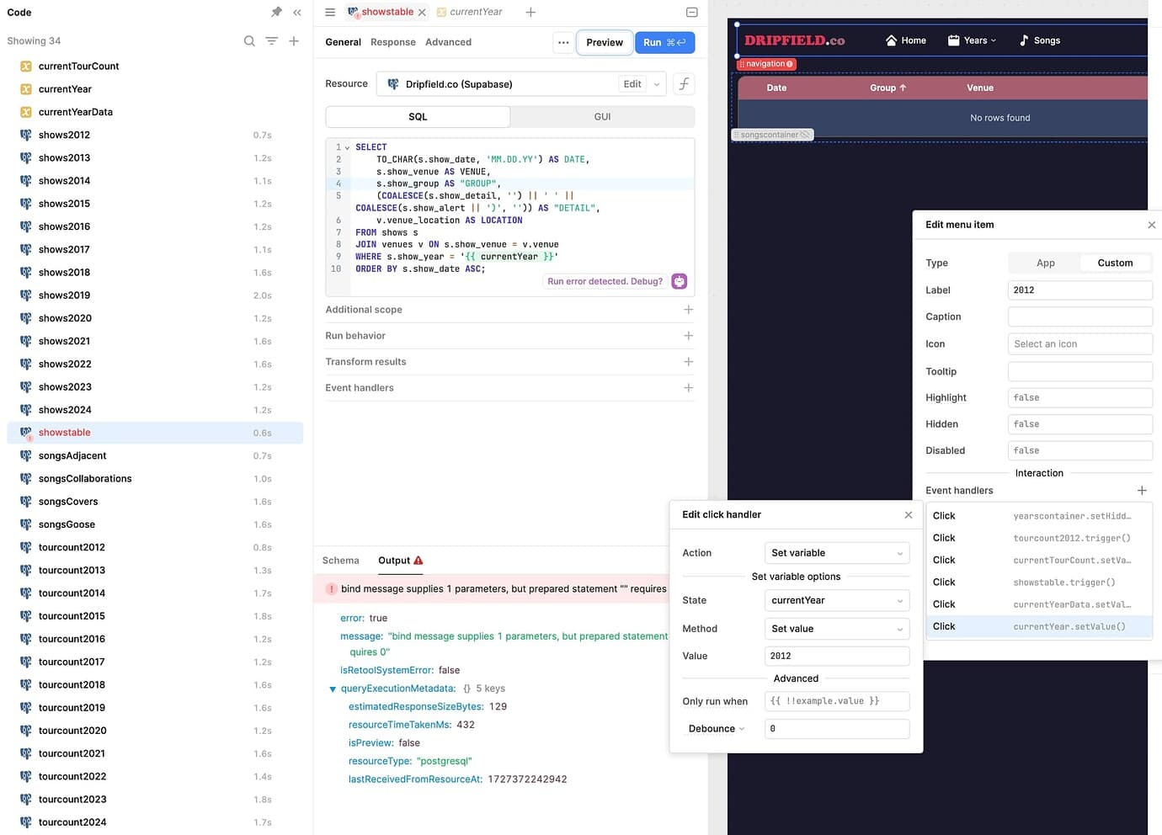Open the three-dot query options menu
The width and height of the screenshot is (1162, 835).
click(x=563, y=42)
